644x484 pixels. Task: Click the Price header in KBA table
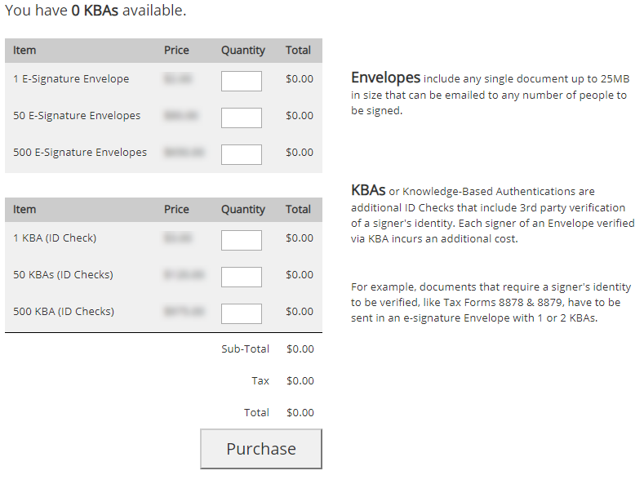[176, 210]
